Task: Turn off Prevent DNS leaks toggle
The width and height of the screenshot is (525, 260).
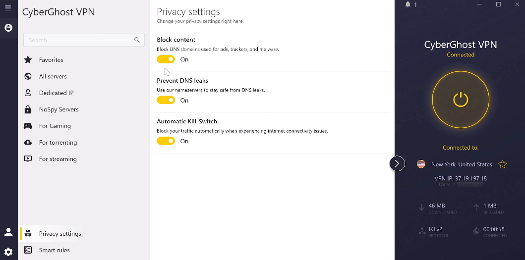Action: point(166,101)
